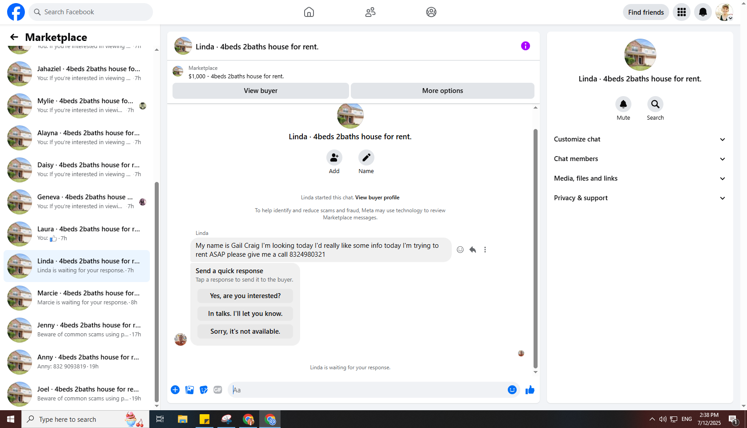The image size is (747, 428).
Task: Open the Laura conversation
Action: click(x=76, y=234)
